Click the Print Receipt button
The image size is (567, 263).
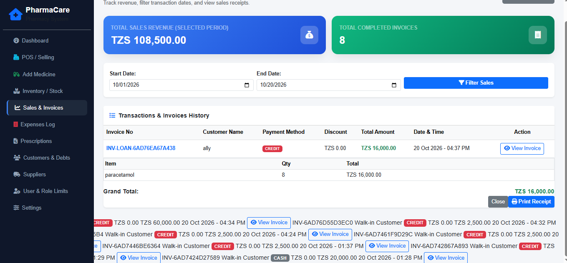pyautogui.click(x=531, y=202)
